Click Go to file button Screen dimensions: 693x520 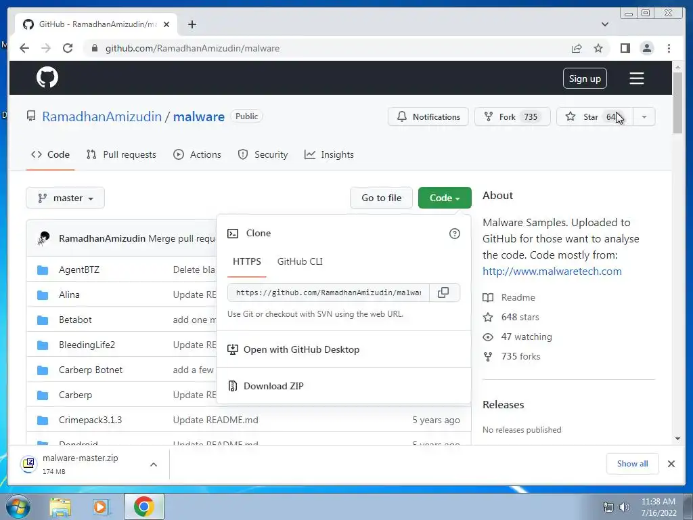(x=382, y=198)
